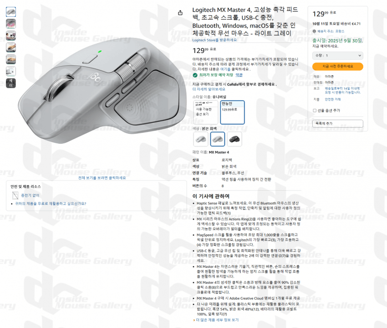Viewport: 387px width, 328px height.
Task: Open the quantity dropdown
Action: 338,56
